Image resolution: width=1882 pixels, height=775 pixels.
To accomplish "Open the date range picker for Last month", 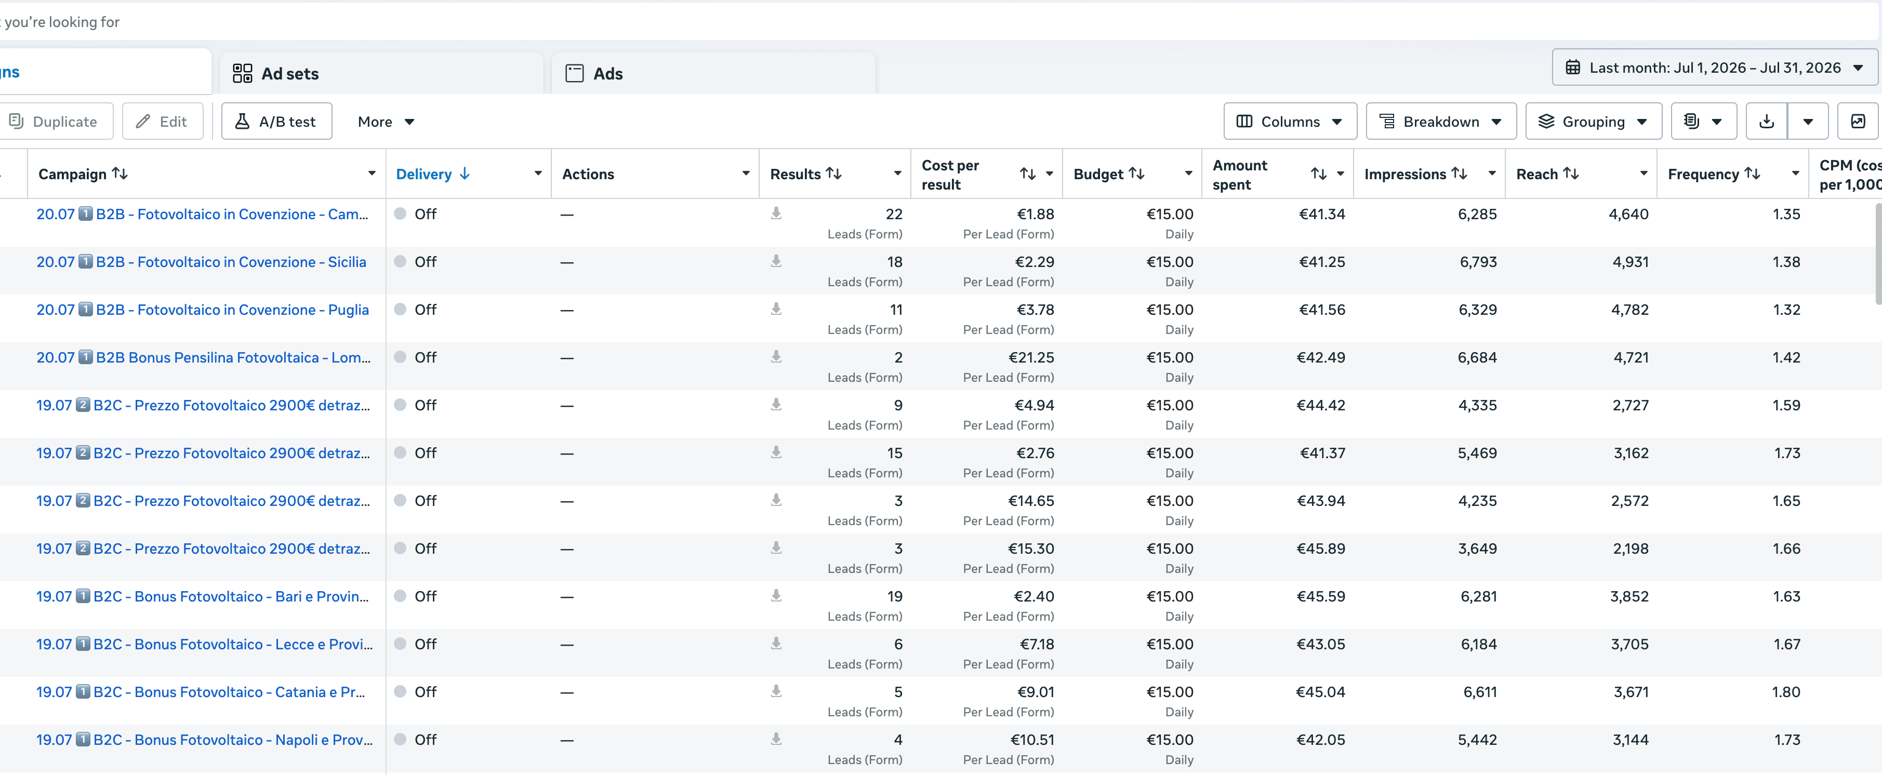I will [1714, 68].
